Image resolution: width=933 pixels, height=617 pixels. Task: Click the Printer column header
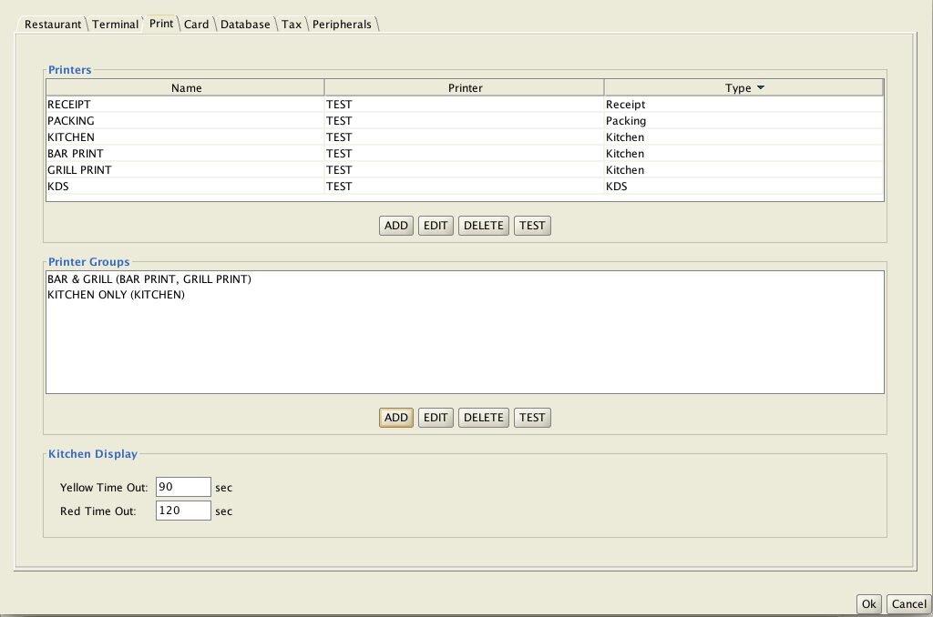[465, 88]
